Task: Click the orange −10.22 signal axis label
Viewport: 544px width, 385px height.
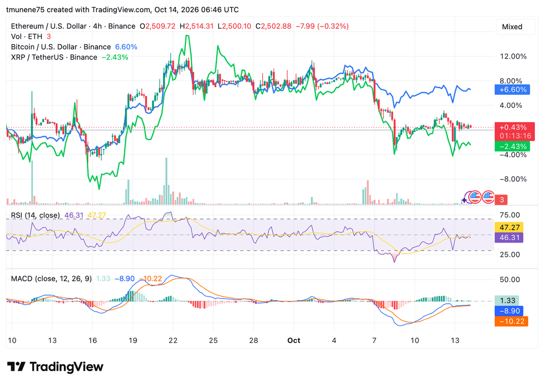Action: (512, 322)
